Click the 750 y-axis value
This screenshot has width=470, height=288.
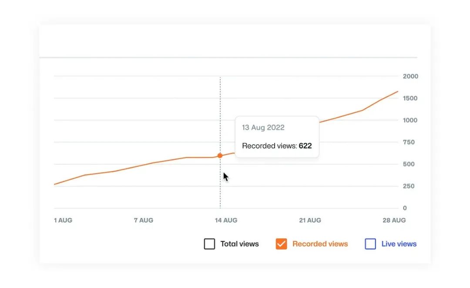tap(409, 142)
